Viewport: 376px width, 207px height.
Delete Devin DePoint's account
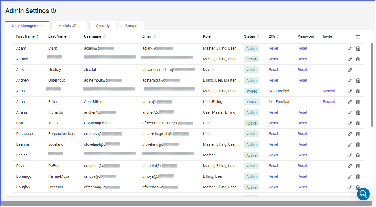click(x=358, y=166)
